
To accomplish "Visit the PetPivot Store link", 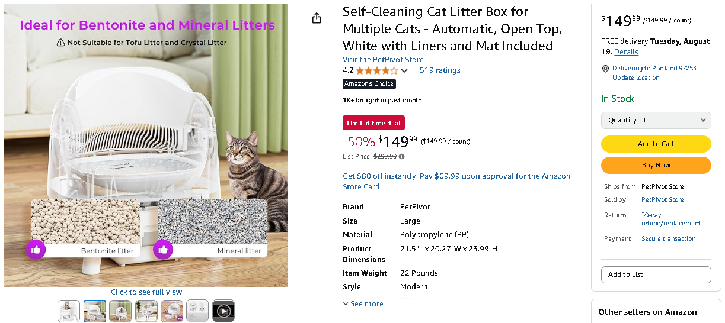I will click(x=383, y=60).
